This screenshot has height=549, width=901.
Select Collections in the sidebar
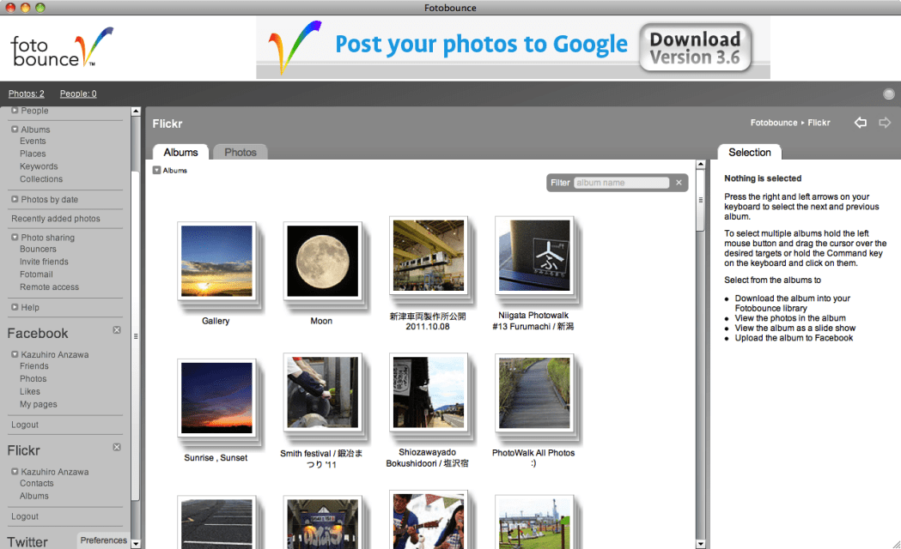[x=41, y=179]
